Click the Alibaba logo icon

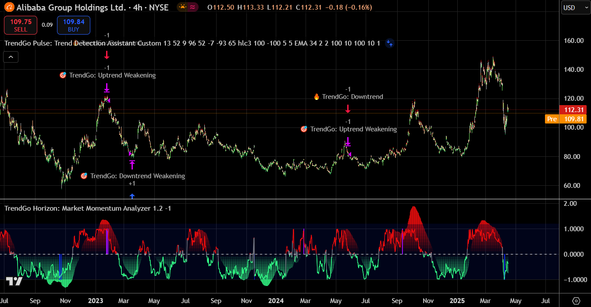point(9,7)
